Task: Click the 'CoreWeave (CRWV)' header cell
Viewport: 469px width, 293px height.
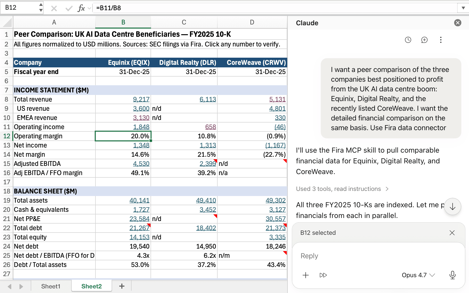Action: click(252, 63)
